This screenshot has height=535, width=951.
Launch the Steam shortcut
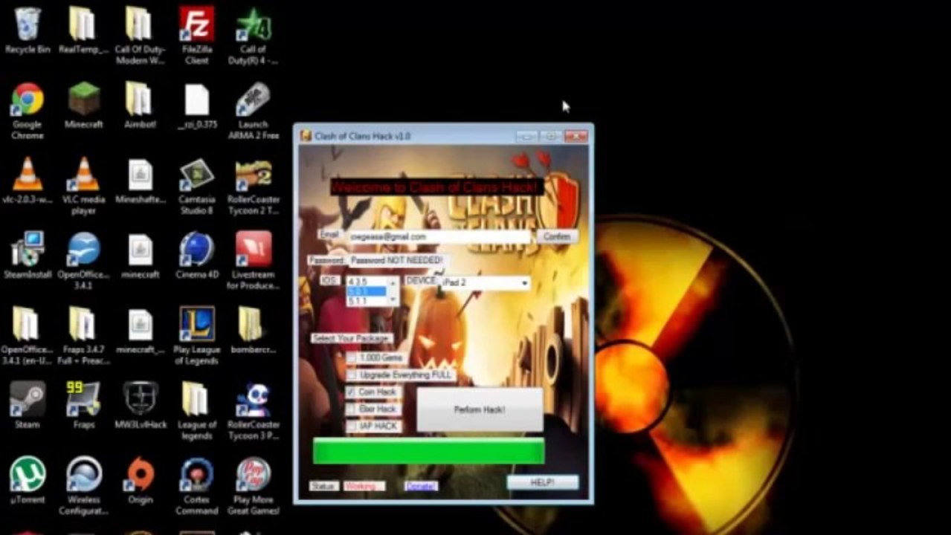[x=28, y=406]
